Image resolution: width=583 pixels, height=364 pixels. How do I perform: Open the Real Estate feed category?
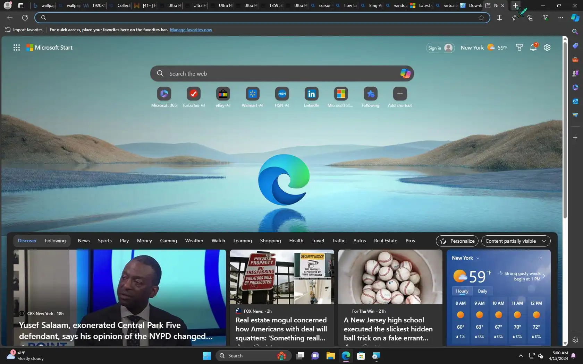(386, 241)
